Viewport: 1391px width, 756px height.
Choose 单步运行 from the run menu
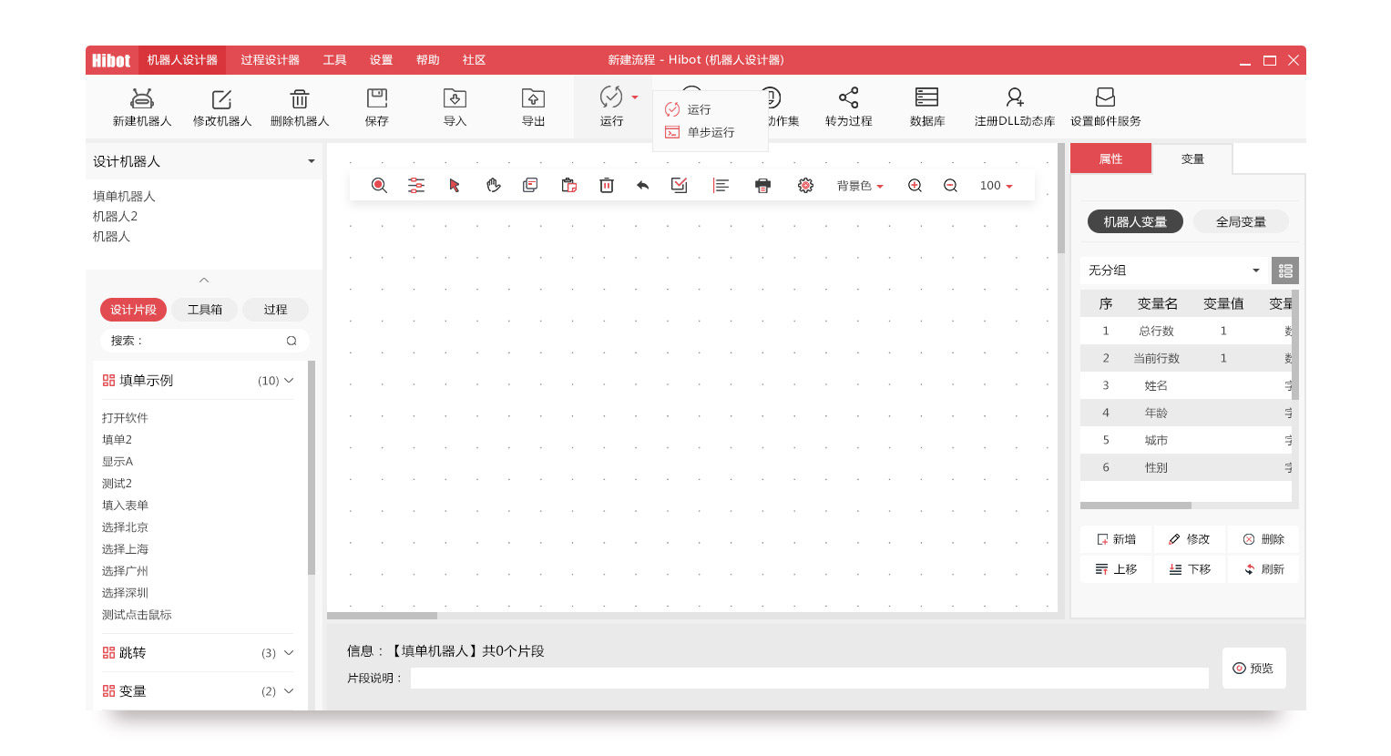[711, 132]
